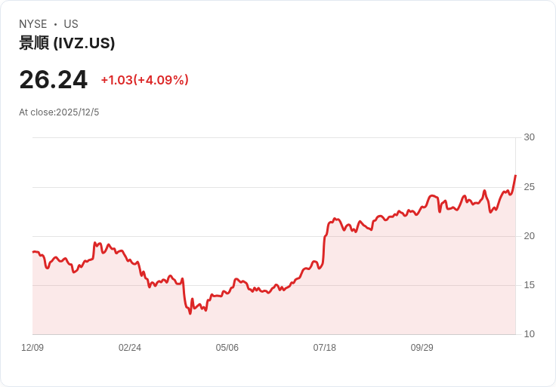Click the 30 y-axis price label
The height and width of the screenshot is (387, 556).
(x=529, y=137)
